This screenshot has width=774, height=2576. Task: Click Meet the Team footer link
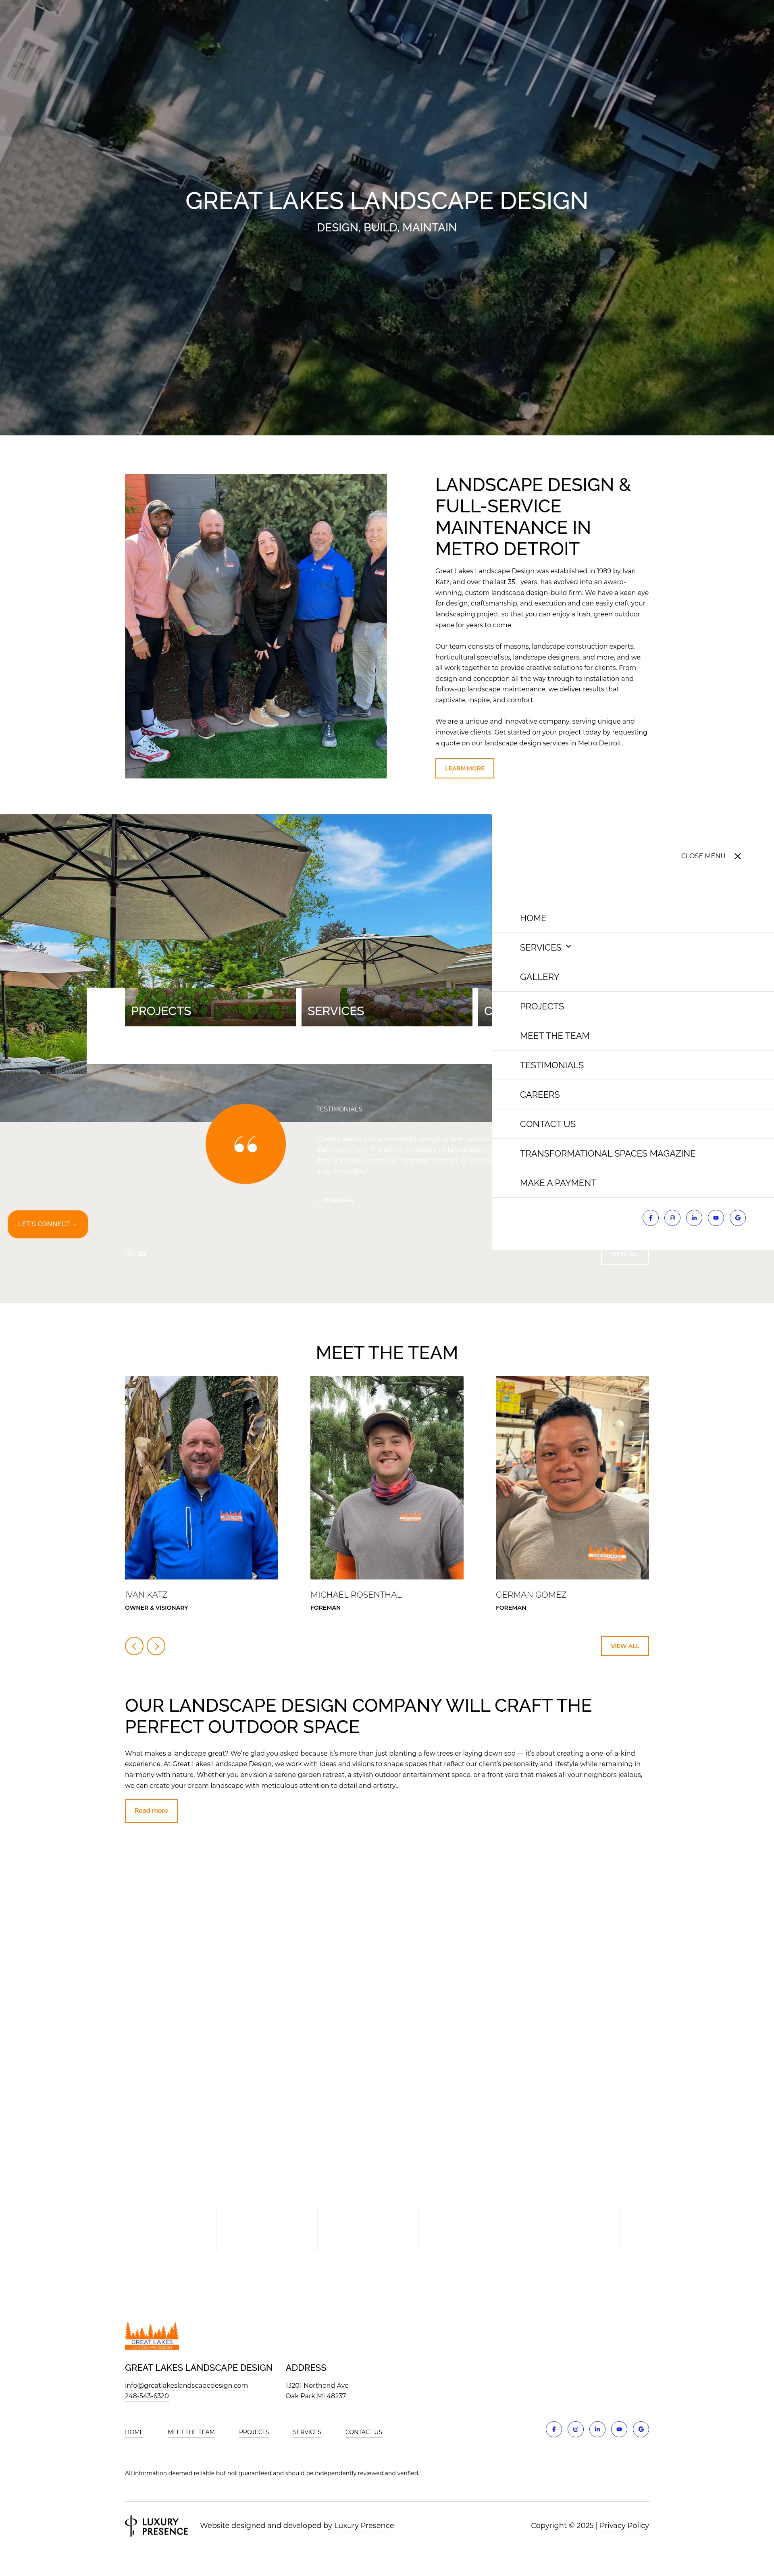point(191,2432)
